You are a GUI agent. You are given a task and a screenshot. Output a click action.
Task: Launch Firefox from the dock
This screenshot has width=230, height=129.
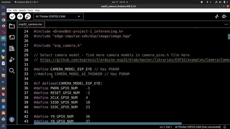[x=3, y=26]
